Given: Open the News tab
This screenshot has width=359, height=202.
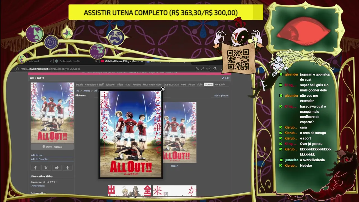Looking at the screenshot, I should coord(183,84).
